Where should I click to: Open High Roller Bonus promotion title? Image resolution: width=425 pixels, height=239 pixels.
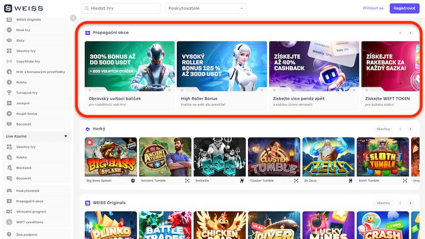point(199,99)
